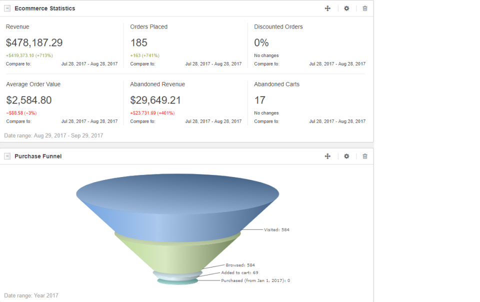480x302 pixels.
Task: Collapse the Purchase Funnel widget
Action: tap(7, 156)
